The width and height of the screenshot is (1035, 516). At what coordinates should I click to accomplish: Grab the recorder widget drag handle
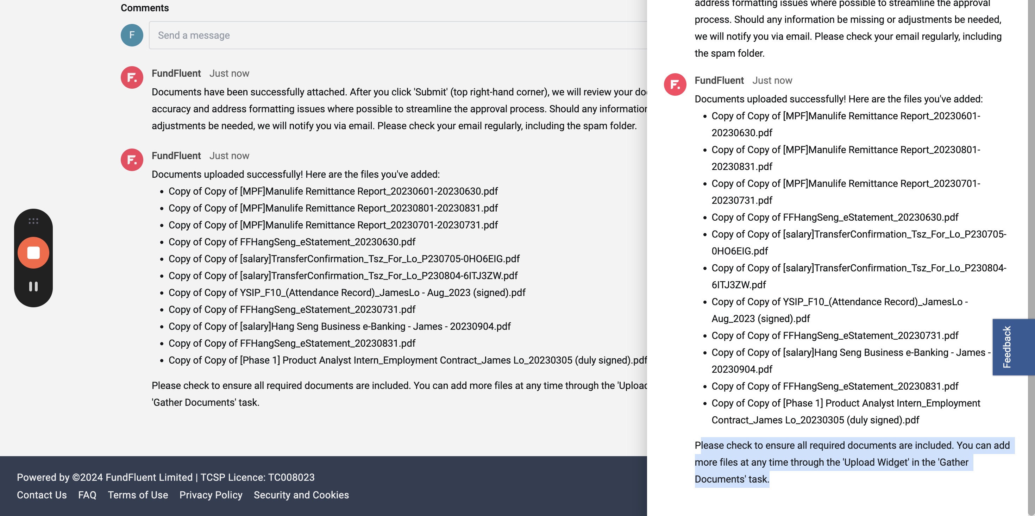coord(33,221)
